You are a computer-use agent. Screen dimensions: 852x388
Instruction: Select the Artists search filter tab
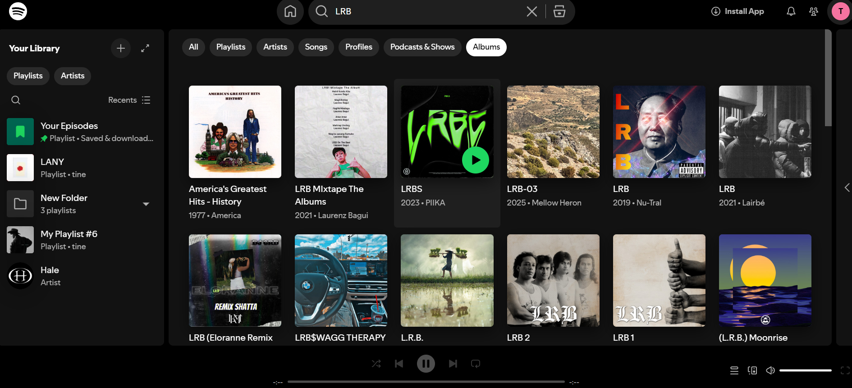(x=275, y=47)
